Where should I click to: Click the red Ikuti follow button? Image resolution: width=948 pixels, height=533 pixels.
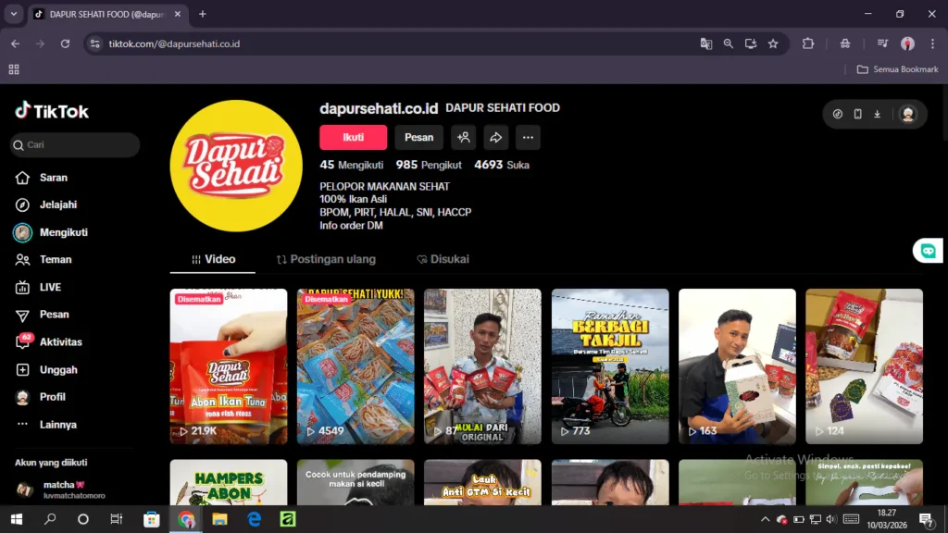[x=353, y=137]
